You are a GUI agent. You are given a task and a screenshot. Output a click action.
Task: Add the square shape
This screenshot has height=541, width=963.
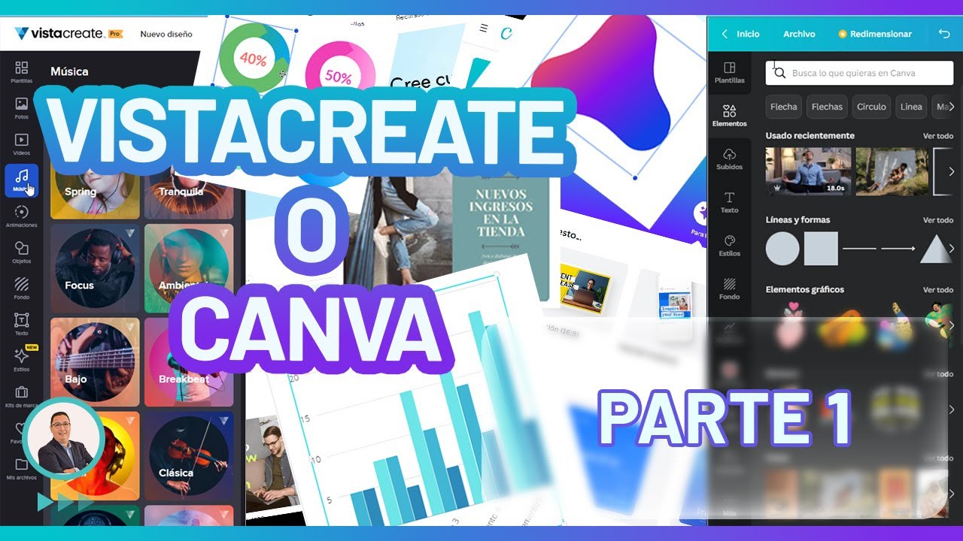click(821, 248)
